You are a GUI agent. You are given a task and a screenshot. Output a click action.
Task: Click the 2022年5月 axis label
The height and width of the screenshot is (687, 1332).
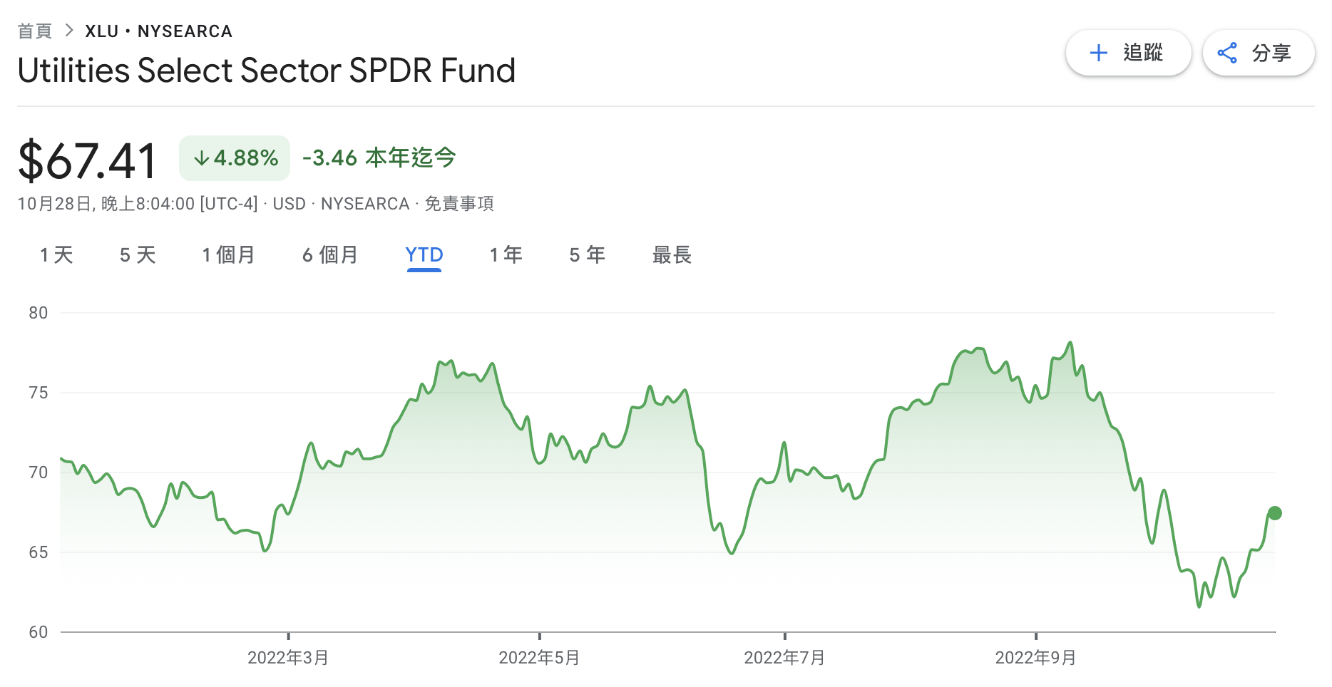[x=539, y=658]
